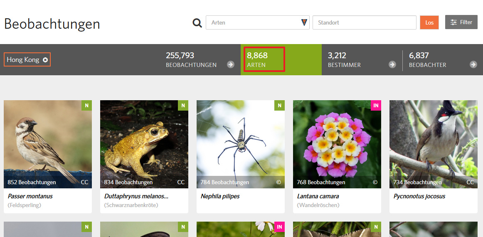Select the 8,868 Arten tab
The width and height of the screenshot is (483, 237).
click(x=281, y=60)
